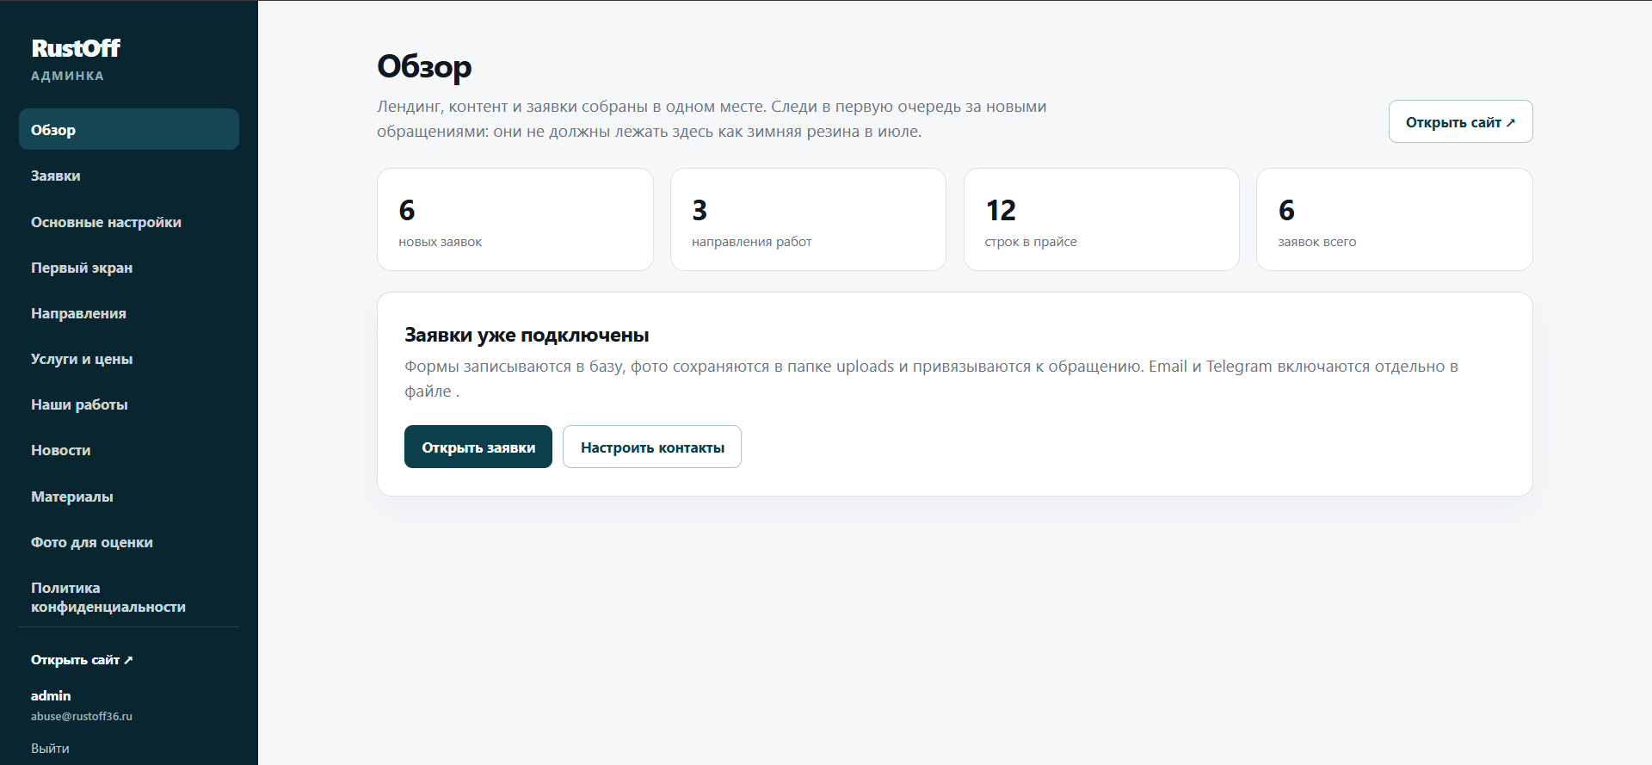Screen dimensions: 1652x765
Task: Click the RustOff logo
Action: [76, 48]
